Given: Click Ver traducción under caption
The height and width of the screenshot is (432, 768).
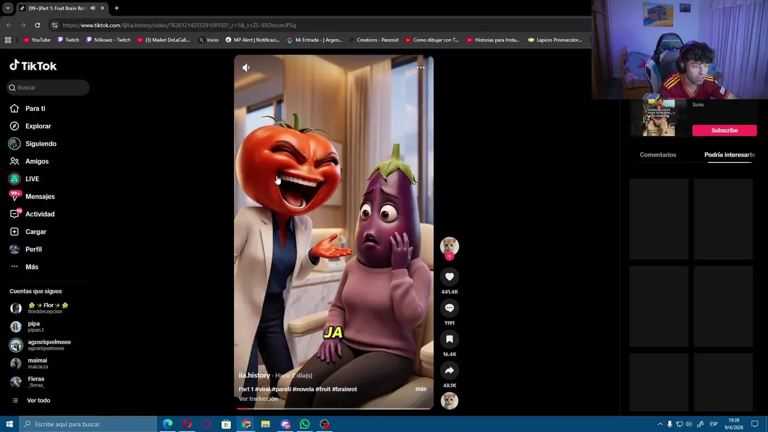Looking at the screenshot, I should coord(258,398).
